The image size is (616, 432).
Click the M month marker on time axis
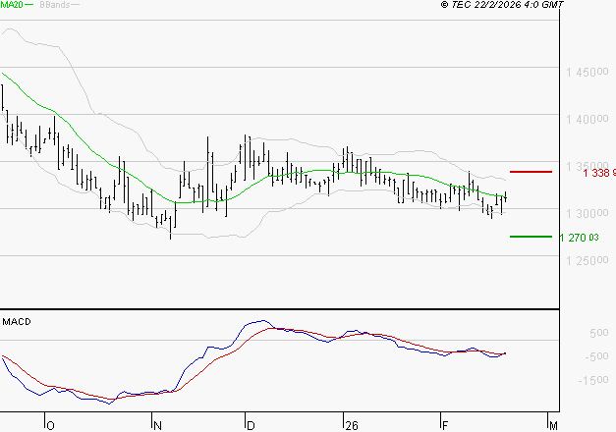(x=553, y=426)
